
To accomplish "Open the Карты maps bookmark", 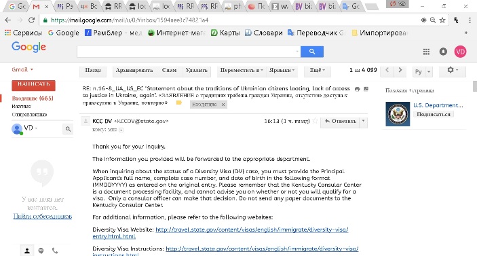I will click(x=225, y=33).
